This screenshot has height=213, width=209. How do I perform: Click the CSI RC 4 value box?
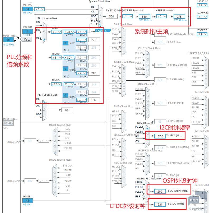27,31
